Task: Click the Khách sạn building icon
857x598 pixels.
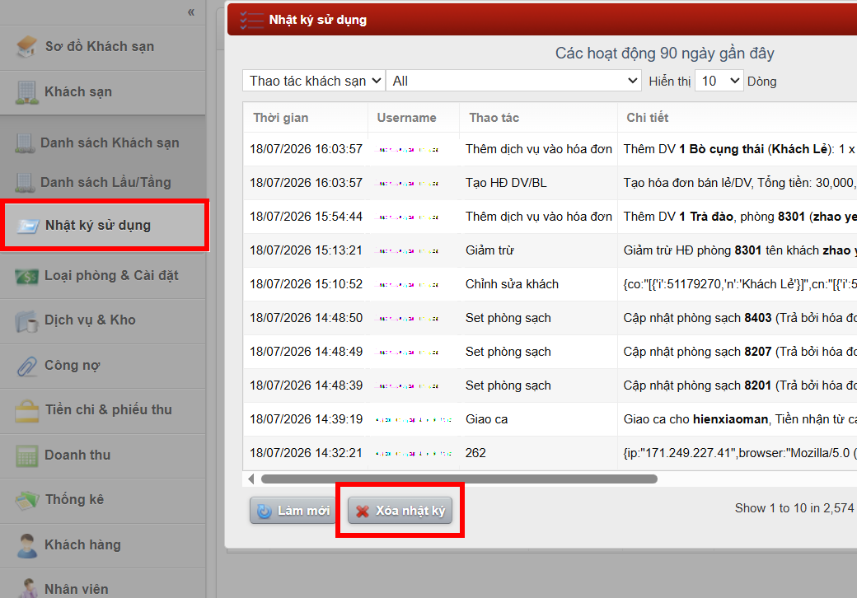Action: (x=26, y=92)
